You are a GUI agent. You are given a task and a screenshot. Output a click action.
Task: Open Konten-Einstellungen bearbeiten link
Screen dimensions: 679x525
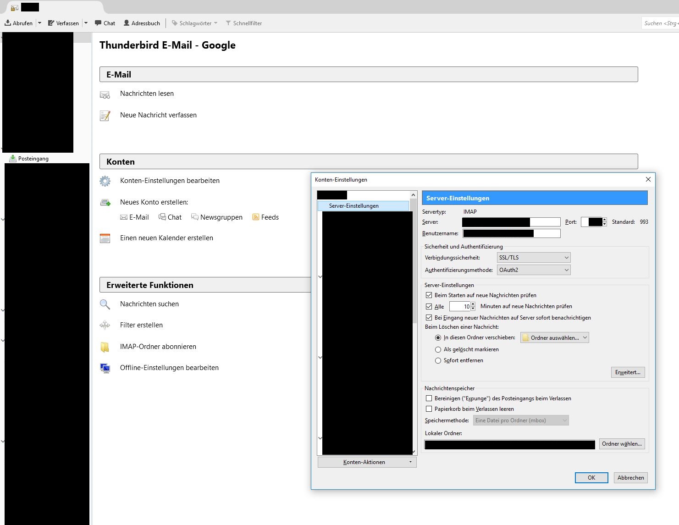170,181
